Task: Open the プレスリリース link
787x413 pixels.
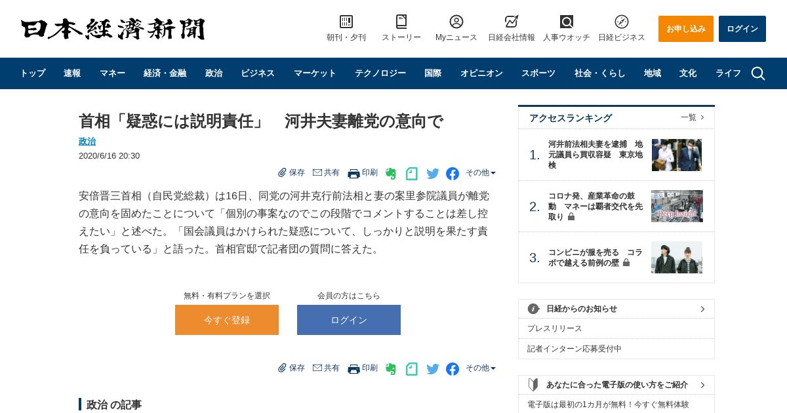Action: (555, 328)
